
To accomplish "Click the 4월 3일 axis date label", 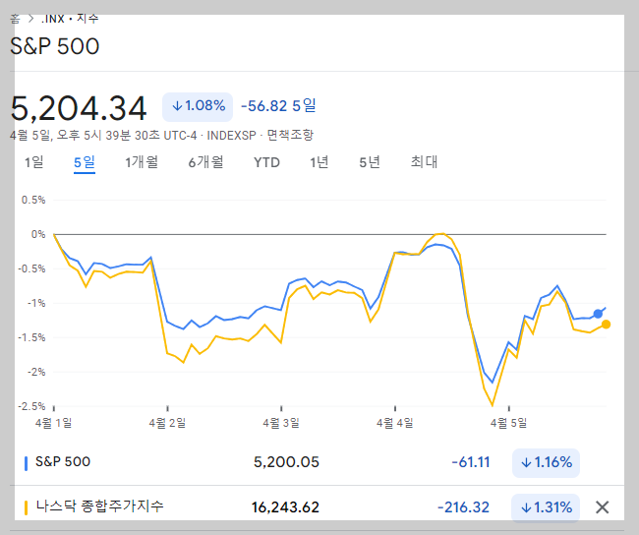I will 281,423.
